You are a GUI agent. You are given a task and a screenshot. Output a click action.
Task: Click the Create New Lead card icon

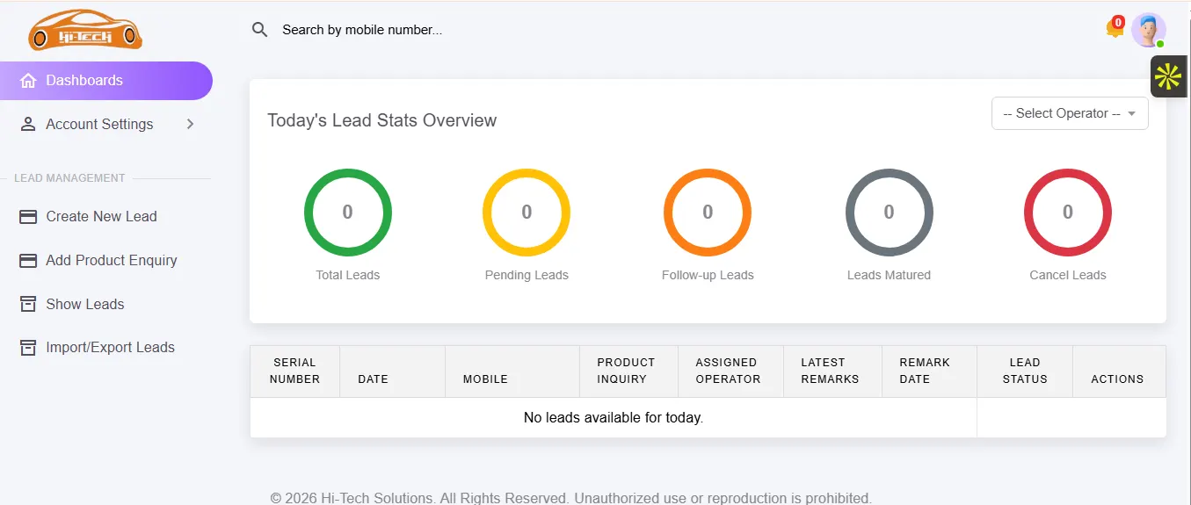(28, 217)
